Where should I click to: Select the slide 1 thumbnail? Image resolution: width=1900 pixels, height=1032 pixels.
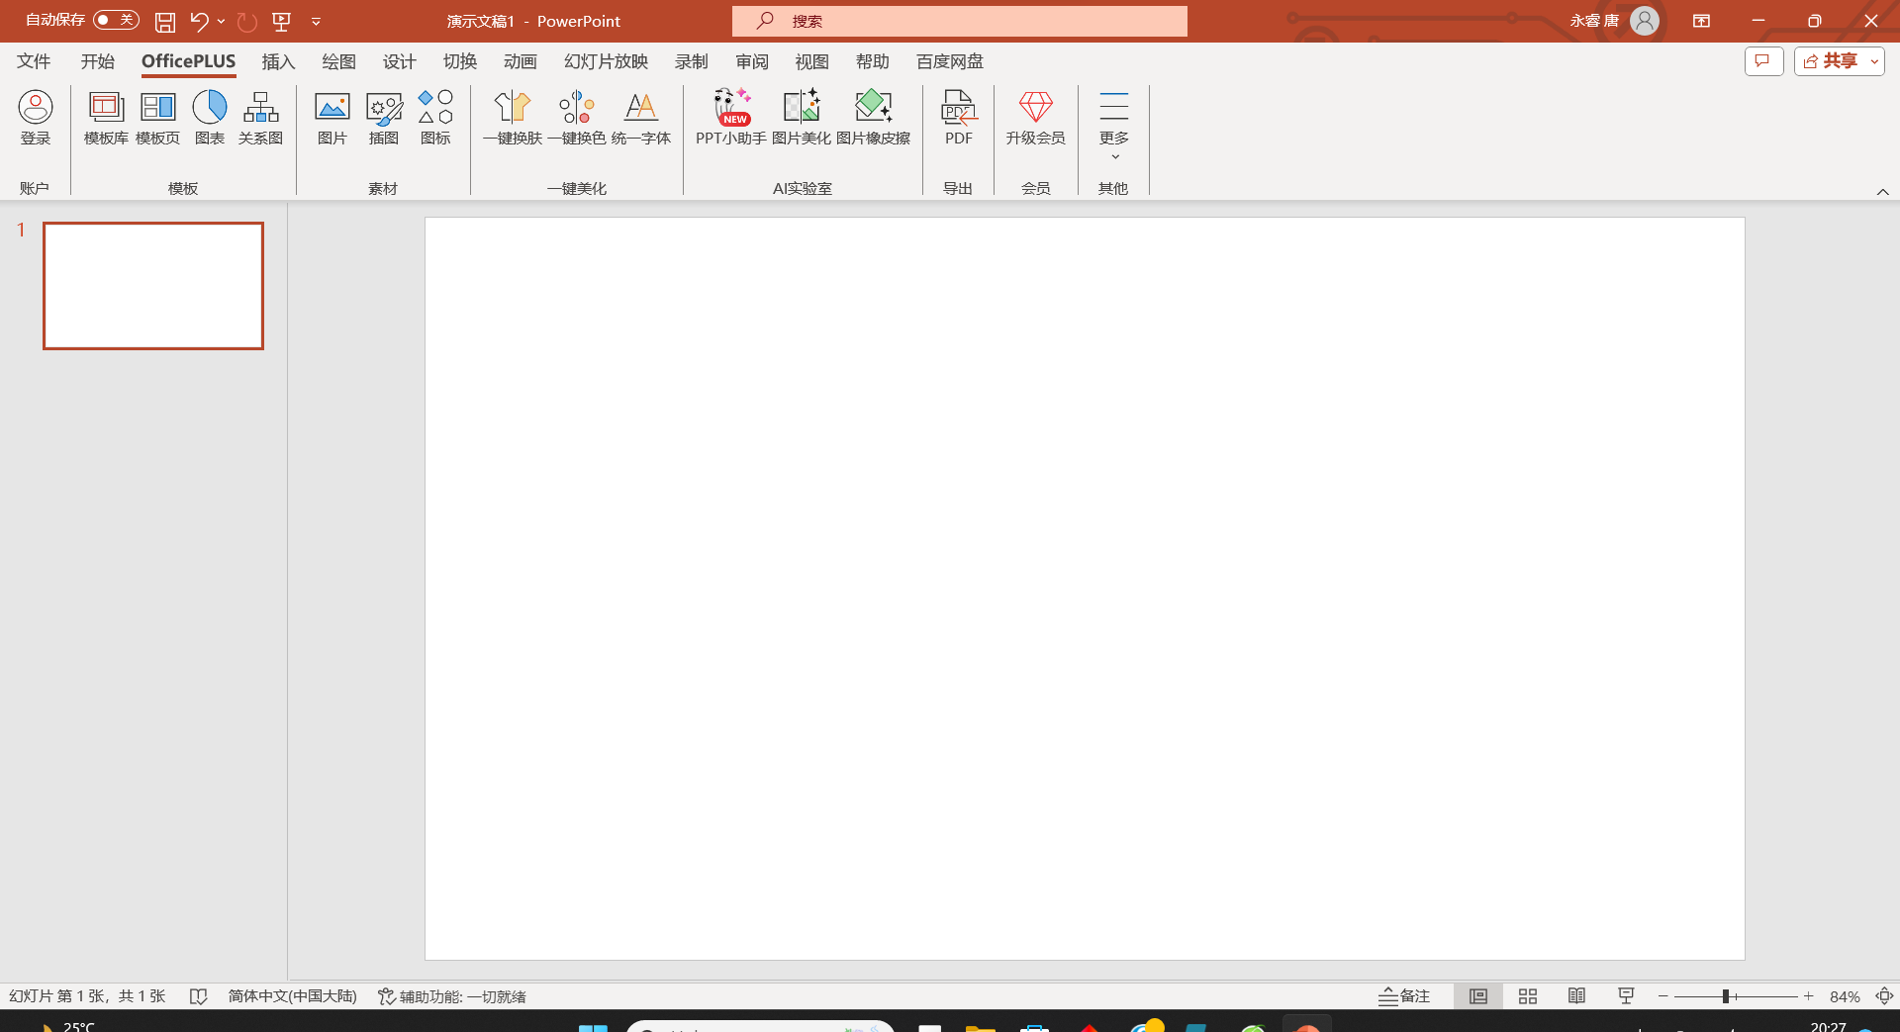point(153,286)
